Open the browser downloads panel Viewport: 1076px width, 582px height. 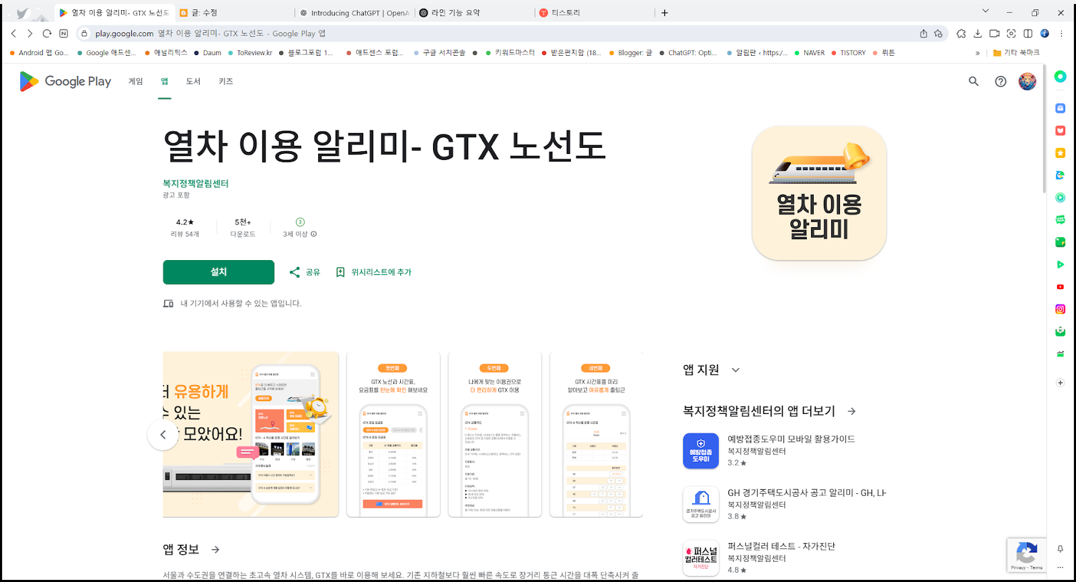click(978, 33)
